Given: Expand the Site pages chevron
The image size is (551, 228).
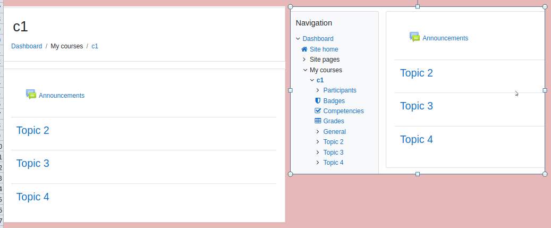Looking at the screenshot, I should 304,60.
